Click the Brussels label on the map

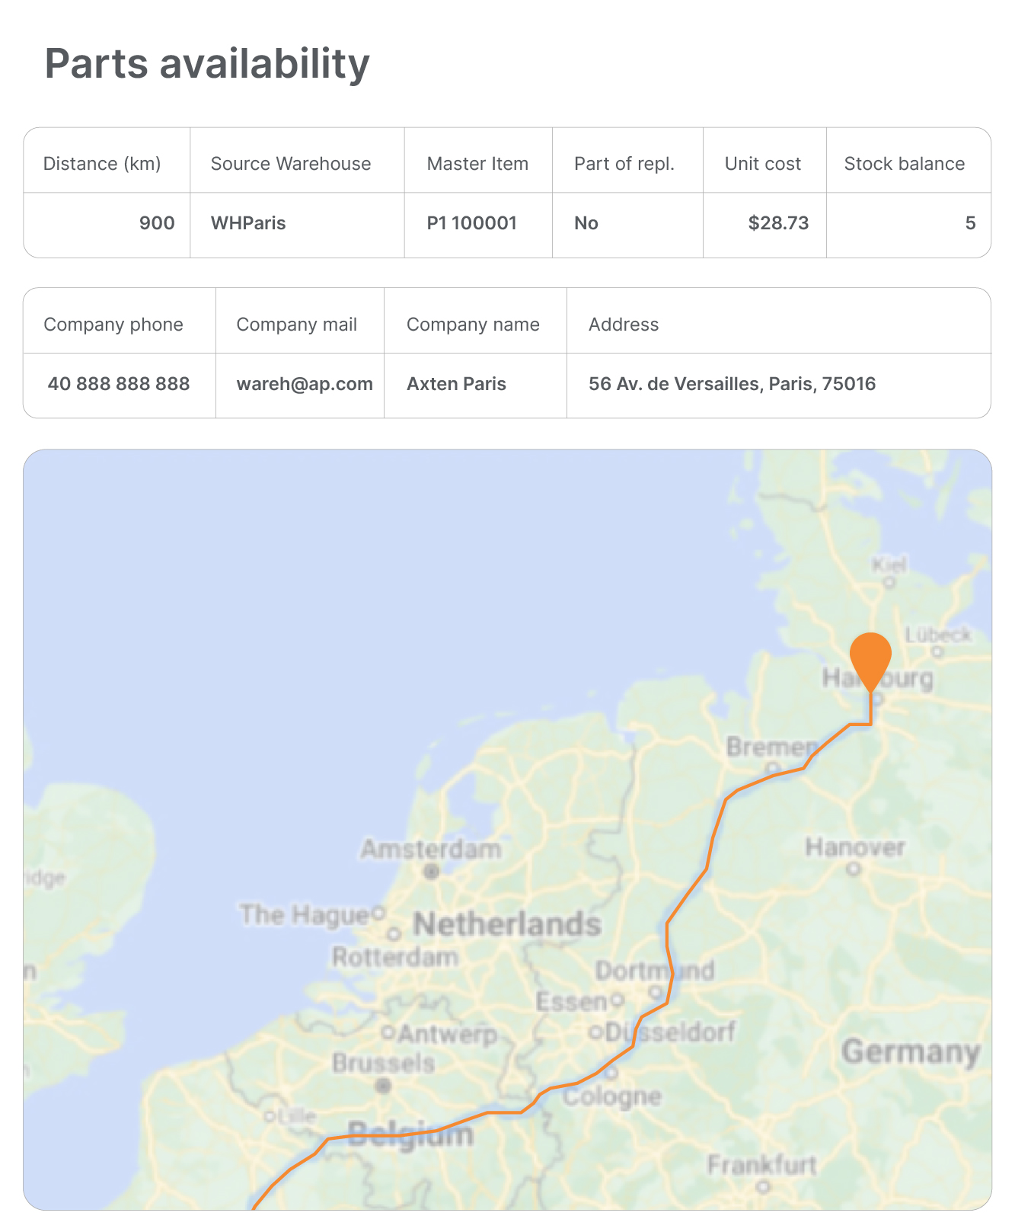[383, 1064]
